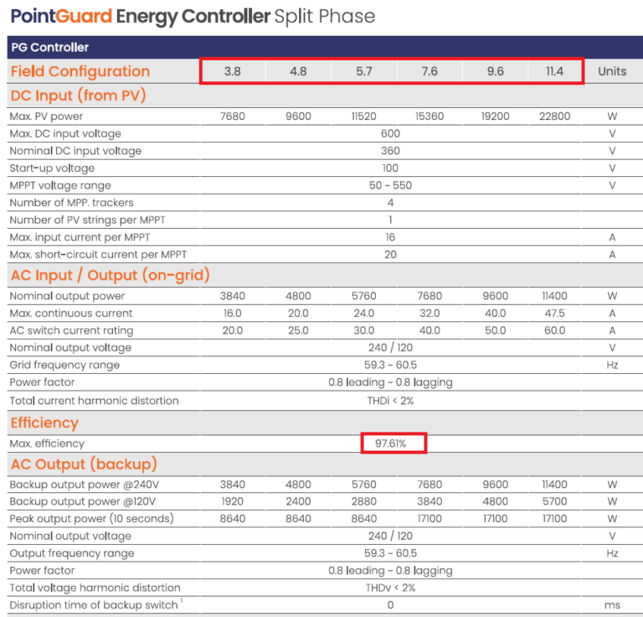Select the "Max. efficiency" label
Screen dimensions: 643x617
(47, 443)
